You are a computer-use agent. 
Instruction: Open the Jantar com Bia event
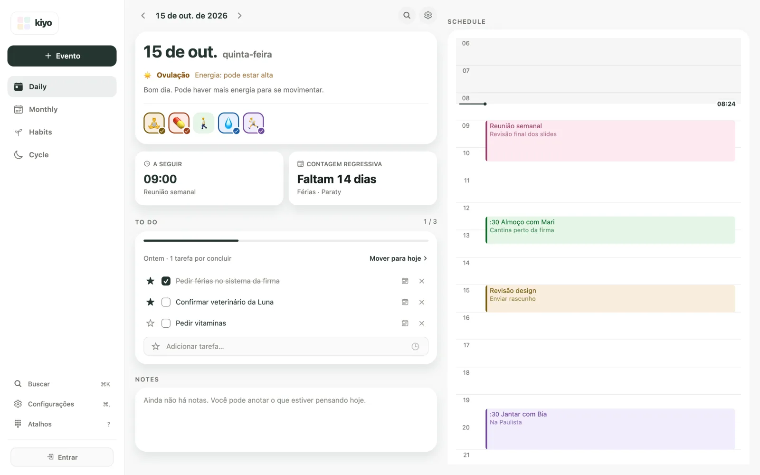[610, 429]
